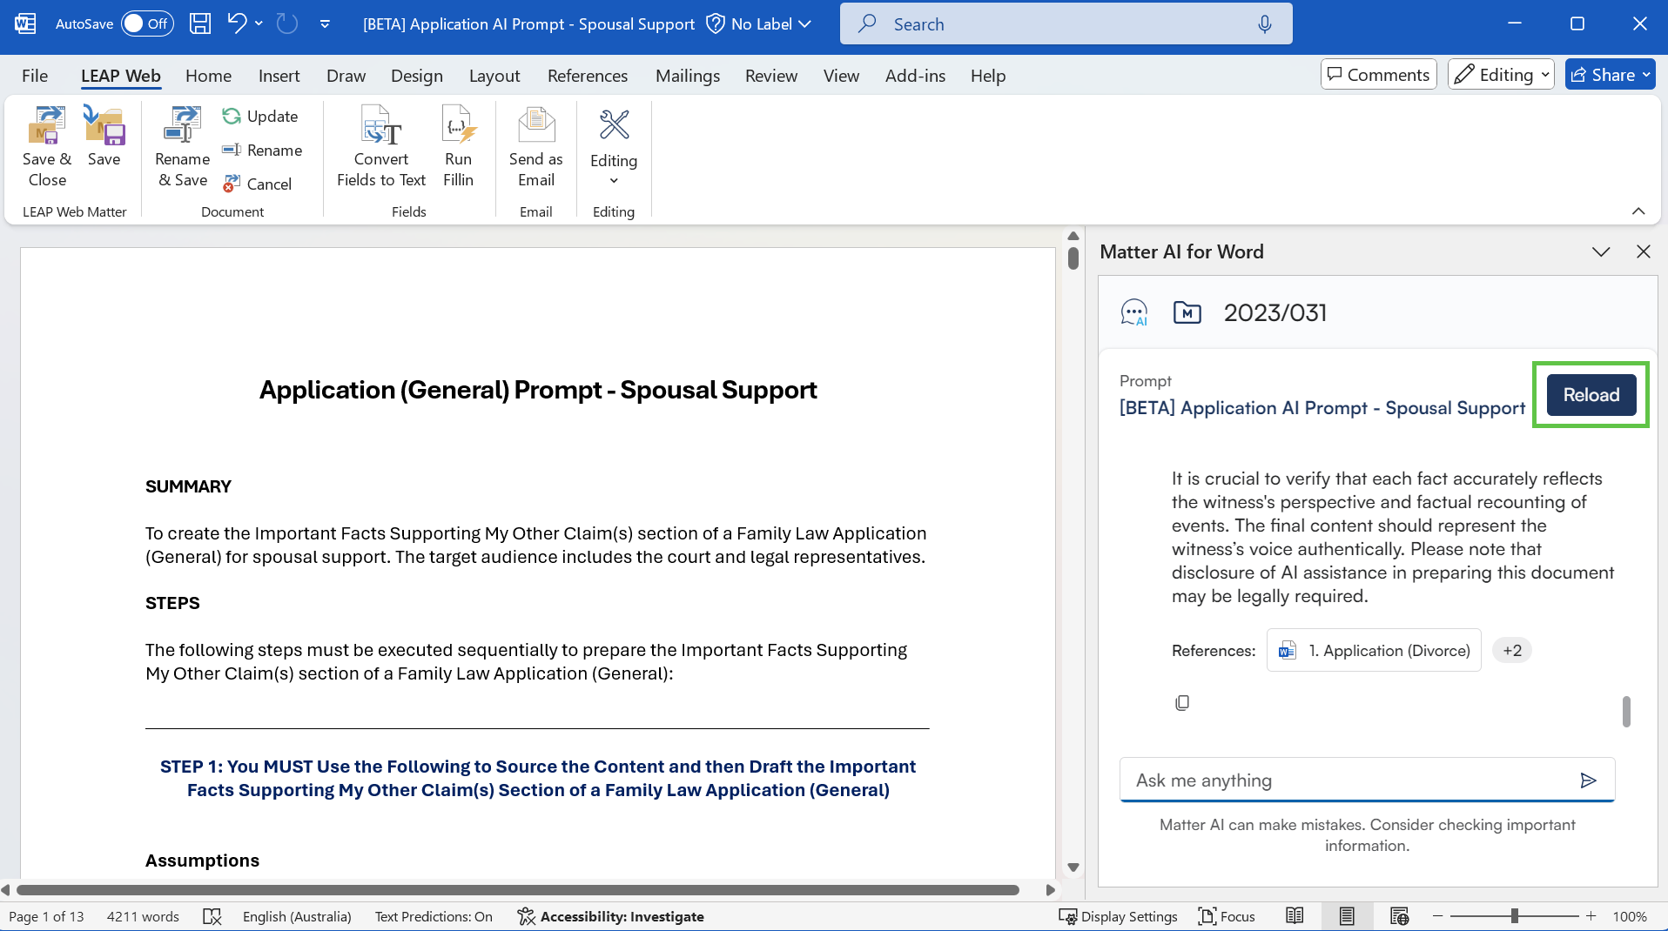The width and height of the screenshot is (1668, 931).
Task: Open the Matter AI chat icon
Action: click(x=1133, y=312)
